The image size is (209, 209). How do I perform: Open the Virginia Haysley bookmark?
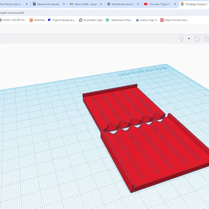pos(62,20)
